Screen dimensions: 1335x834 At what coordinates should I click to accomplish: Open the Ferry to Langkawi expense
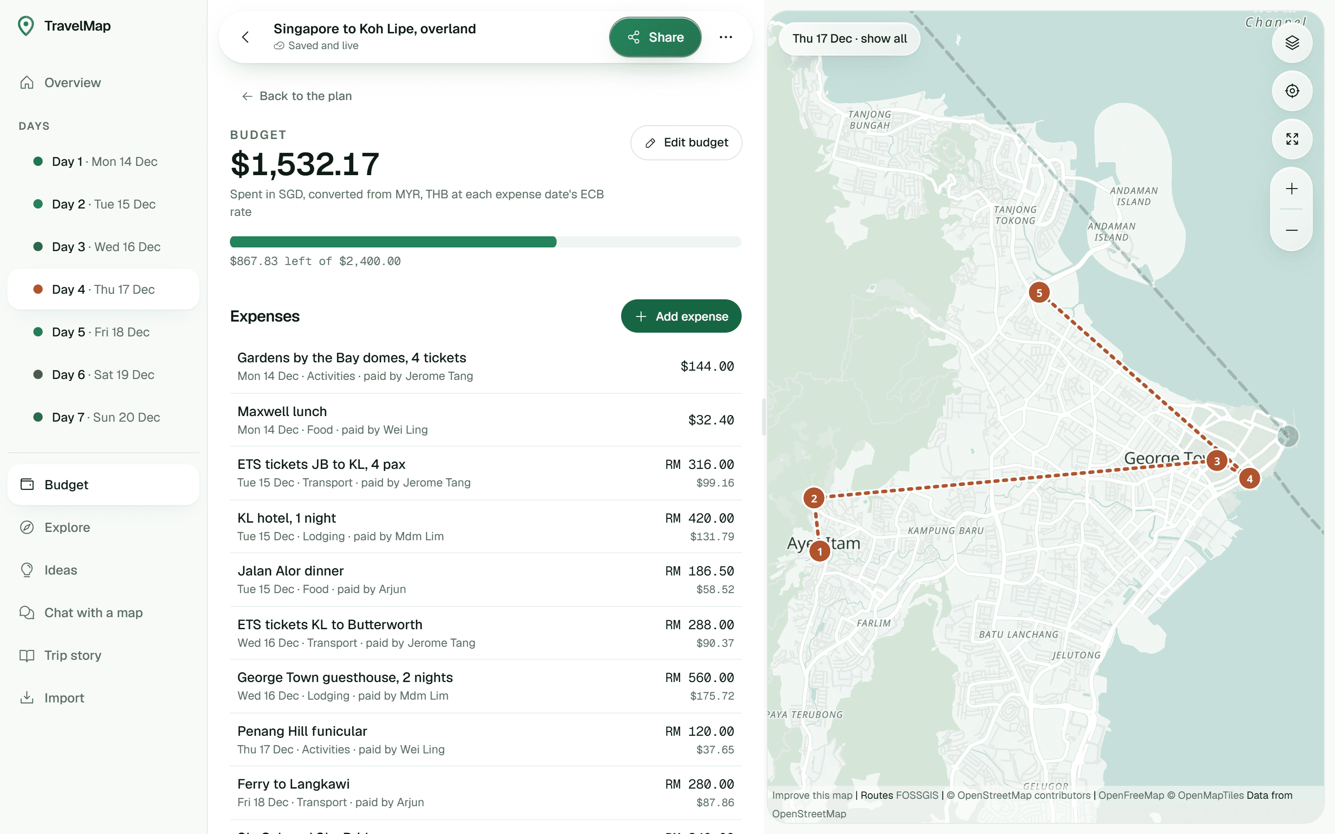pyautogui.click(x=485, y=793)
